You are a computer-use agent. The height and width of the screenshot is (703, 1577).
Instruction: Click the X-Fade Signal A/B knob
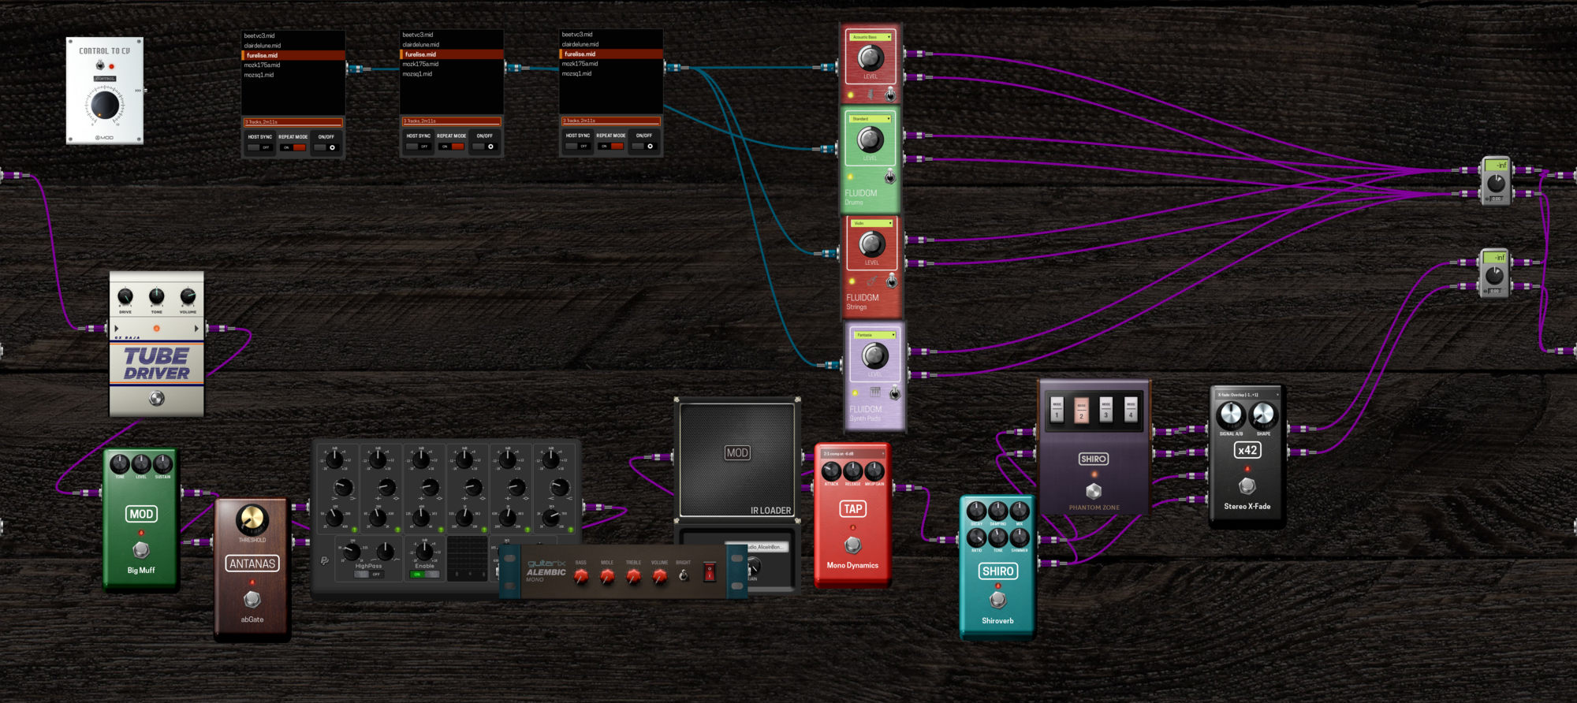click(1230, 415)
